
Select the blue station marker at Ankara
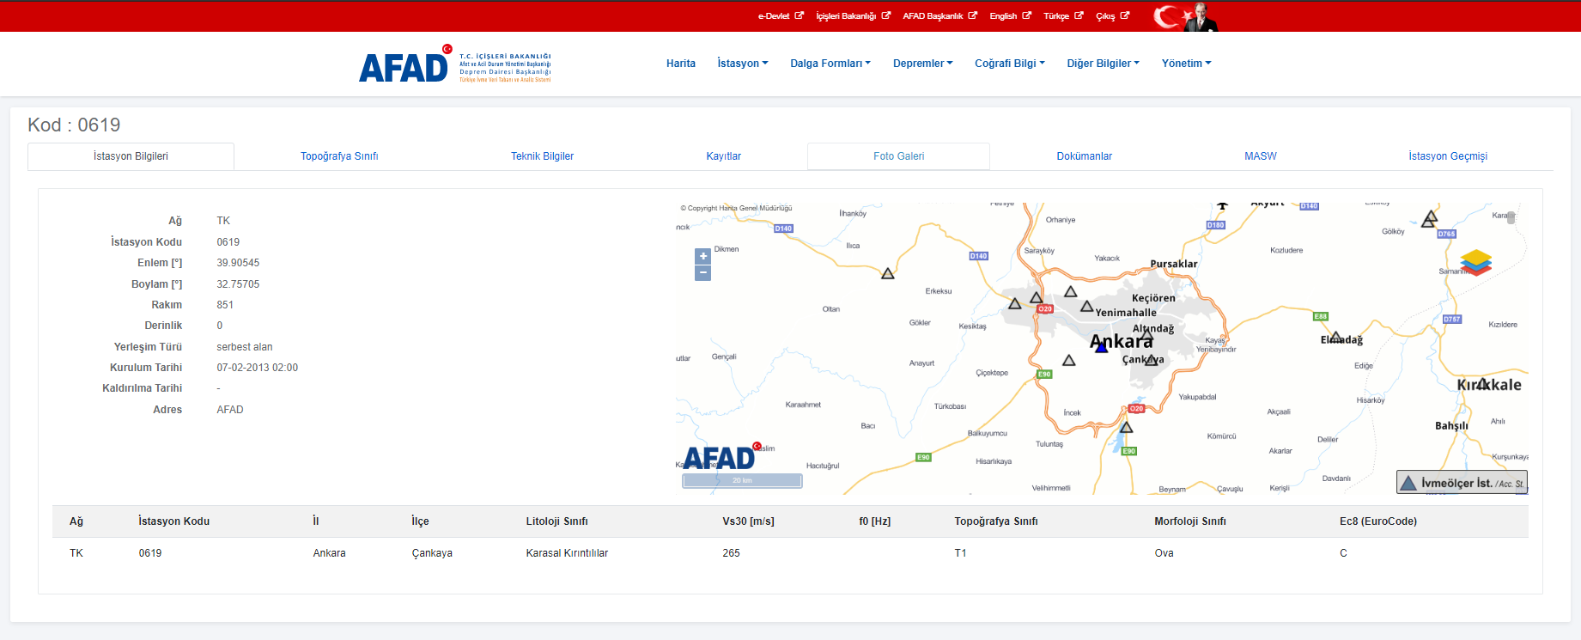(1102, 346)
